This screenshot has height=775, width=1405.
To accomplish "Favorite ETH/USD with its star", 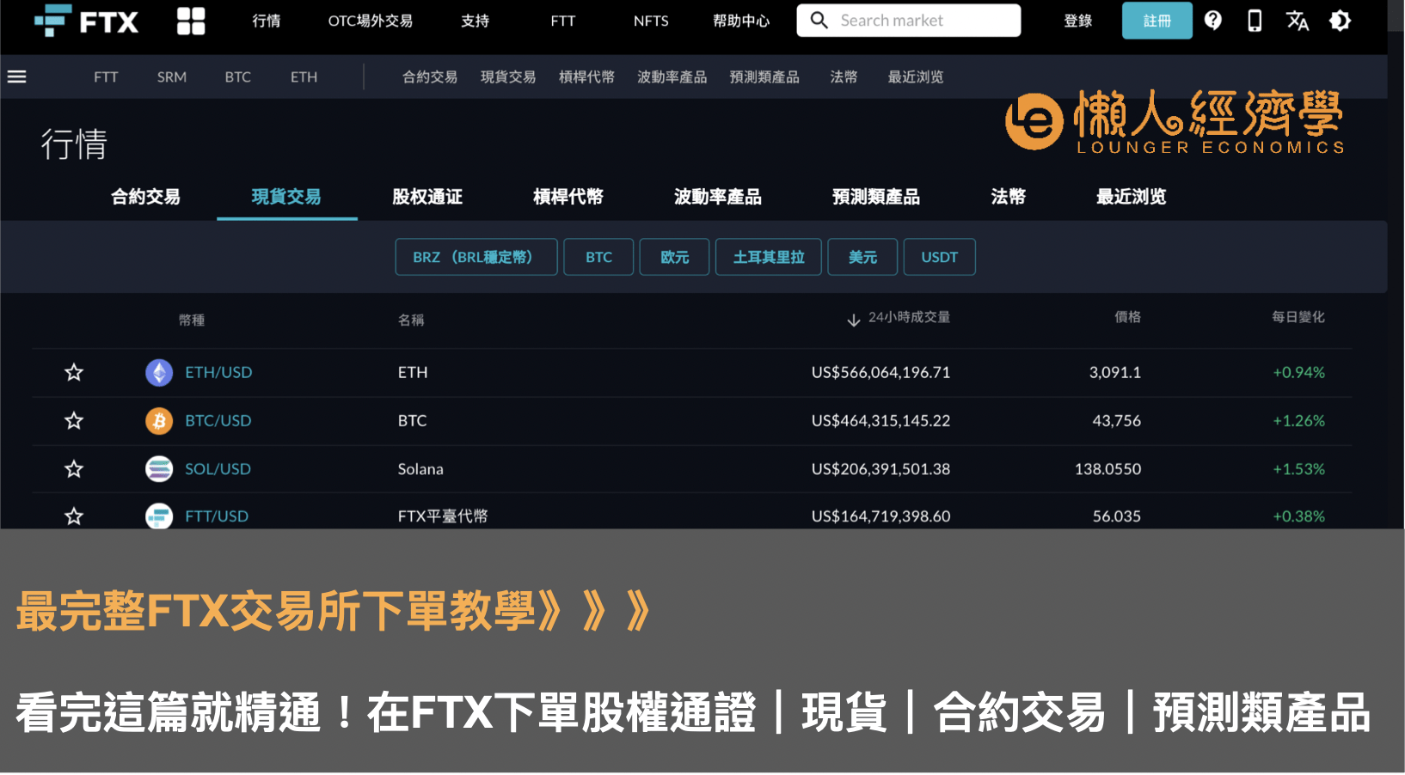I will pyautogui.click(x=74, y=372).
